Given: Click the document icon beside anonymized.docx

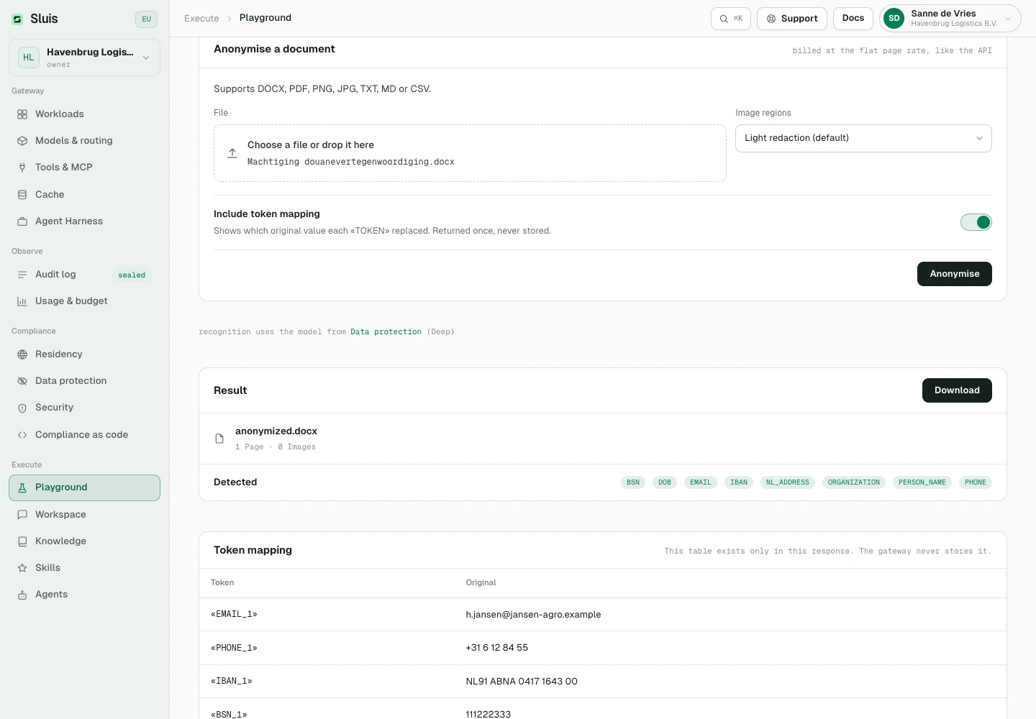Looking at the screenshot, I should [219, 439].
